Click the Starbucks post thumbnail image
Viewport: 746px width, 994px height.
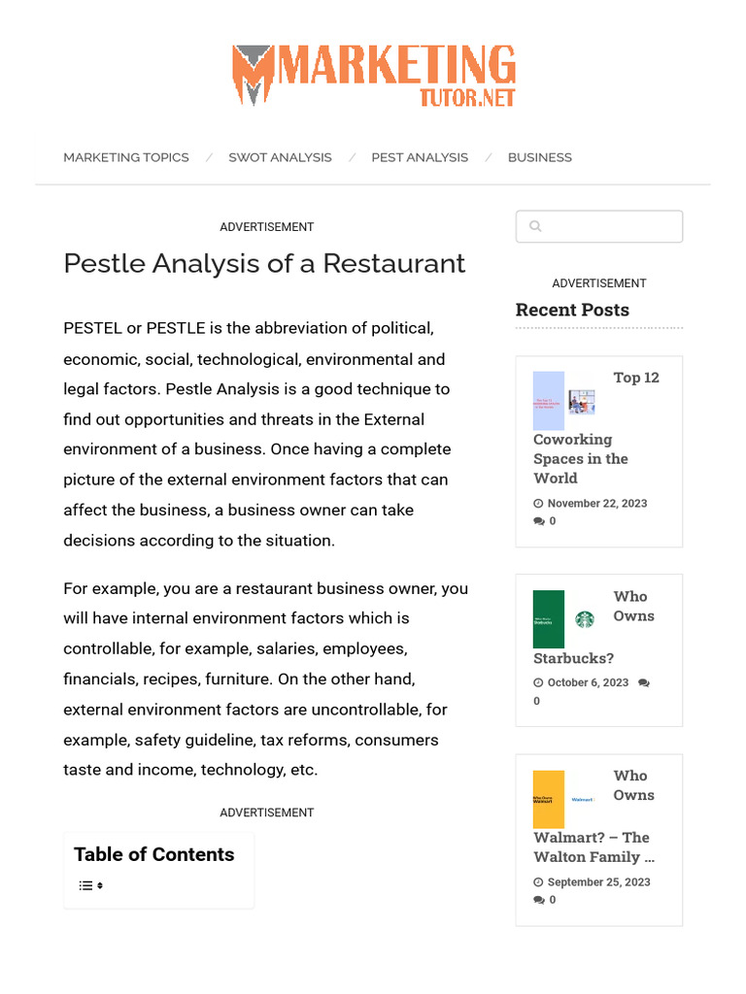coord(564,619)
